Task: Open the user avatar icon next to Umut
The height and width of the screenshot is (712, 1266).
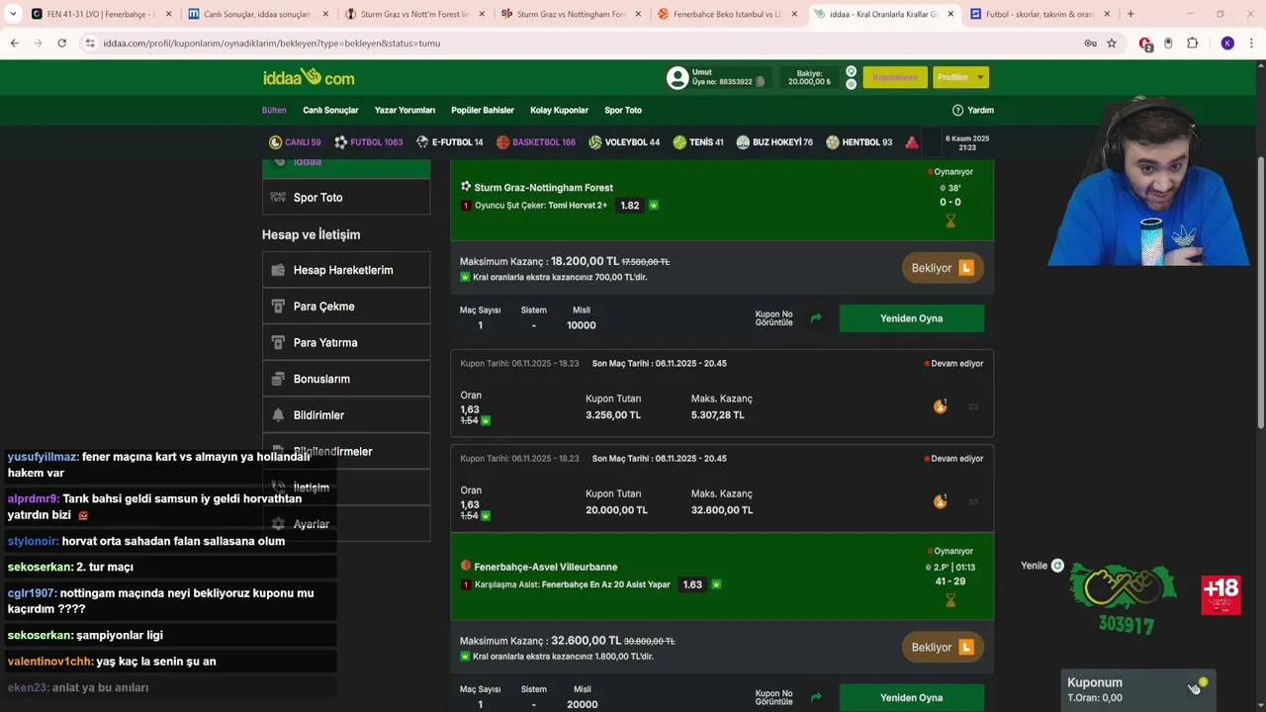Action: point(678,77)
